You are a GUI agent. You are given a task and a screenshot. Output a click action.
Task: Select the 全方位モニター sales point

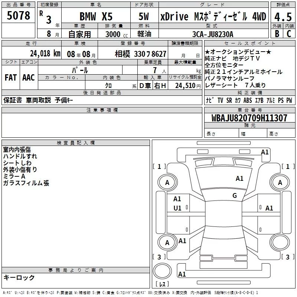point(224,65)
